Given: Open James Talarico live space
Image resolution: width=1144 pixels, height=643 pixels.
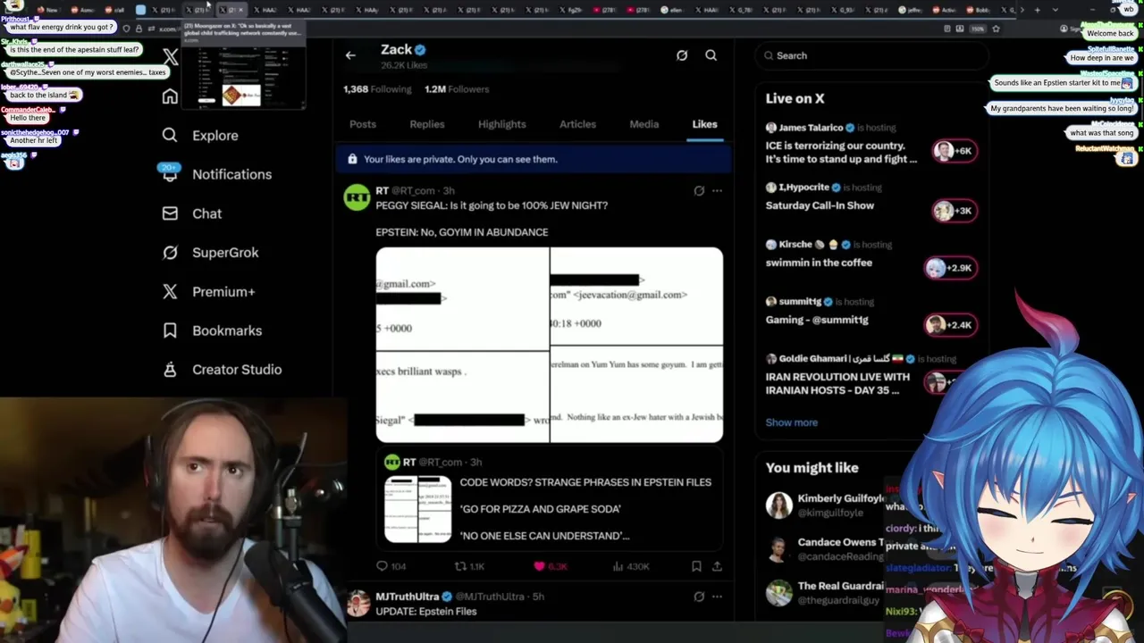Looking at the screenshot, I should [x=871, y=146].
